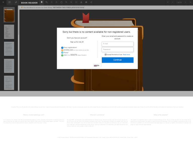Rotate page counterclockwise
This screenshot has height=143, width=193.
[52, 2]
